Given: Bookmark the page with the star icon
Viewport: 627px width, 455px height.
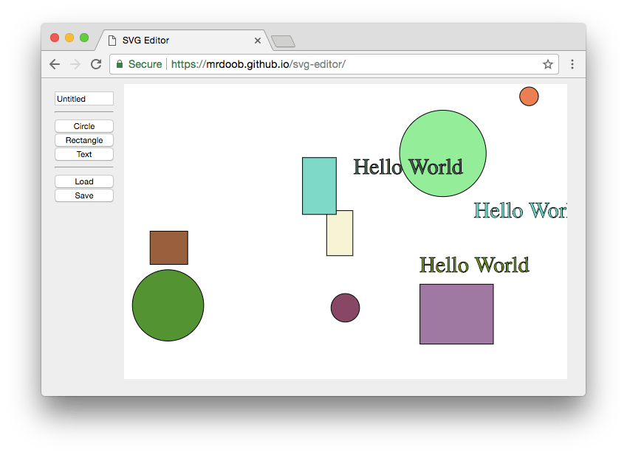Looking at the screenshot, I should 548,64.
